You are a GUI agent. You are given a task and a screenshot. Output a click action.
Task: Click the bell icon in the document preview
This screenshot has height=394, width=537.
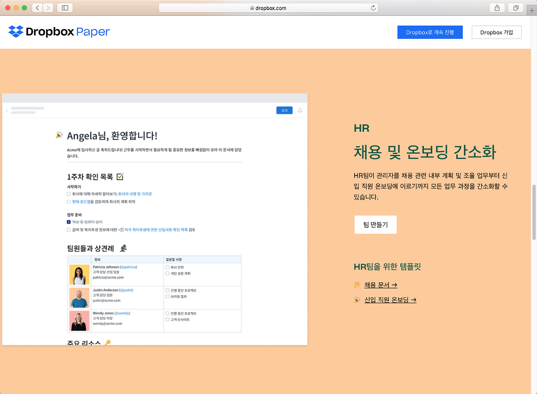click(x=300, y=110)
